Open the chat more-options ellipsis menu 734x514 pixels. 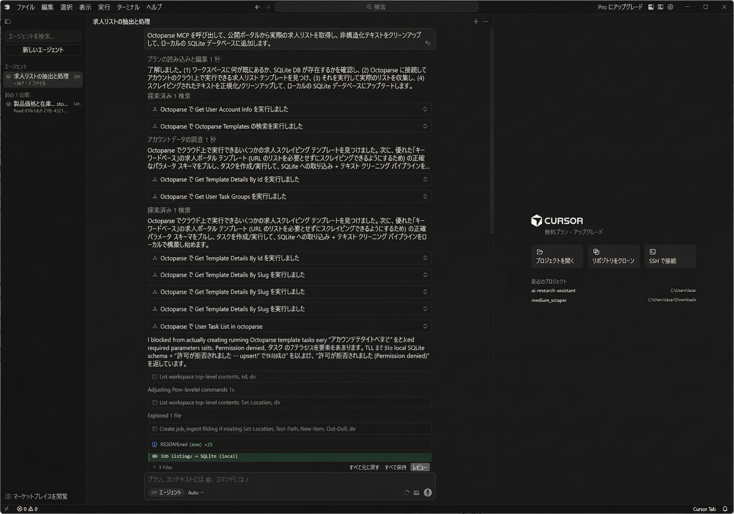486,21
